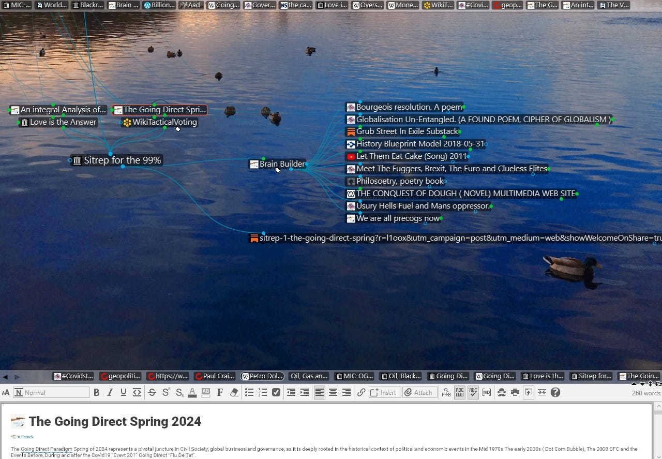This screenshot has width=662, height=459.
Task: Align text center
Action: (333, 392)
